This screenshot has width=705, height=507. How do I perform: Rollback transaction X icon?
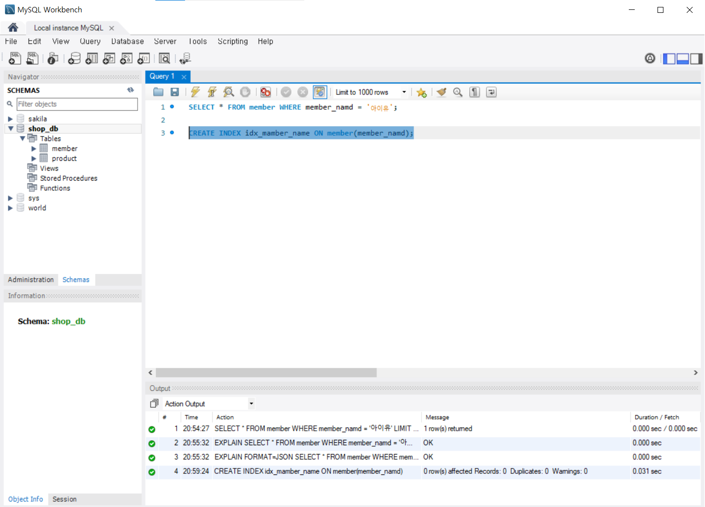[303, 92]
